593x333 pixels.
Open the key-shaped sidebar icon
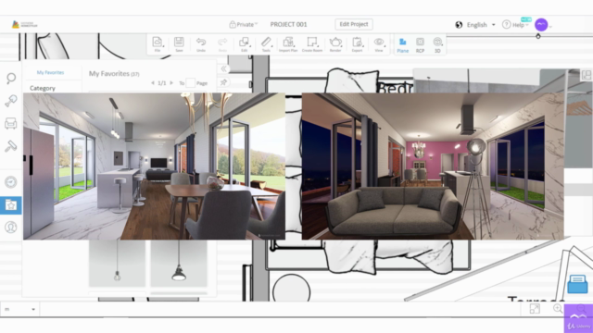[10, 101]
